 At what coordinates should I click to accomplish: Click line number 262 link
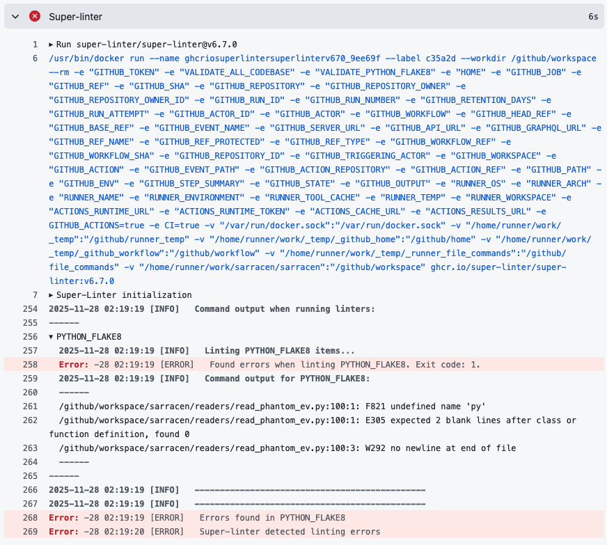pyautogui.click(x=30, y=420)
